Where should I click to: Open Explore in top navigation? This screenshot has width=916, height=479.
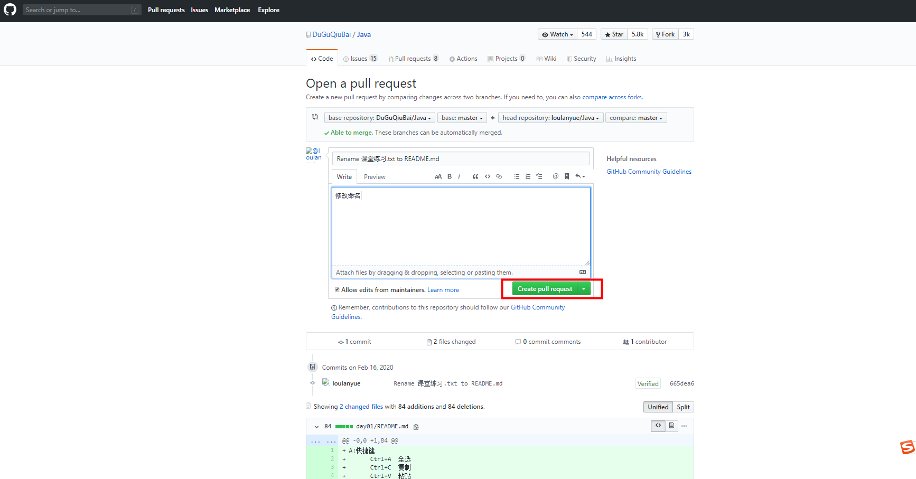(x=268, y=10)
